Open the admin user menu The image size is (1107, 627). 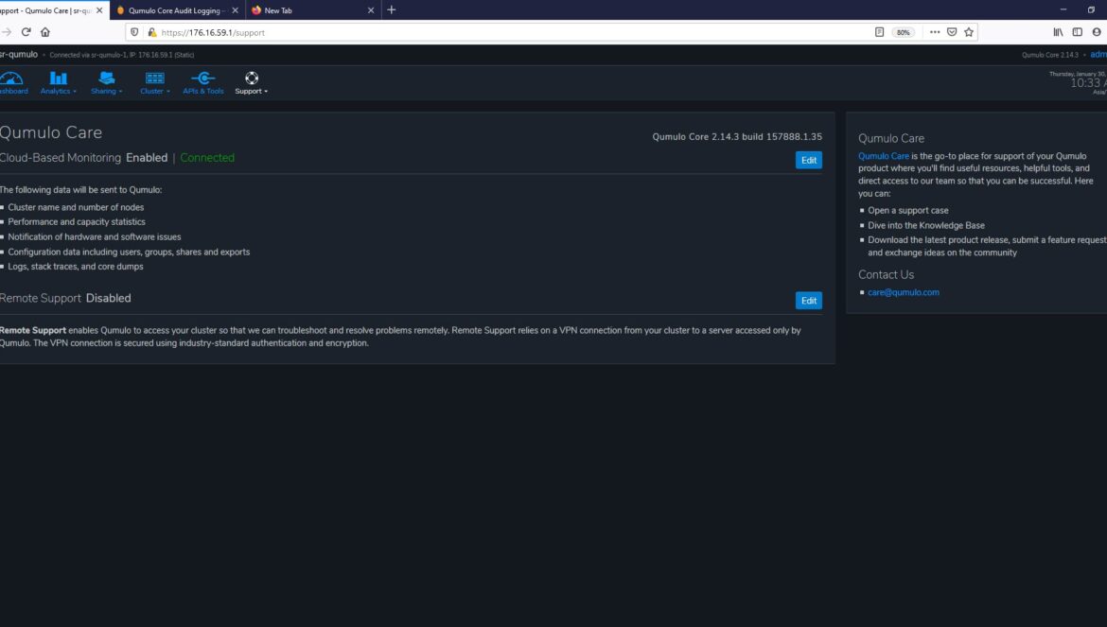(x=1098, y=54)
